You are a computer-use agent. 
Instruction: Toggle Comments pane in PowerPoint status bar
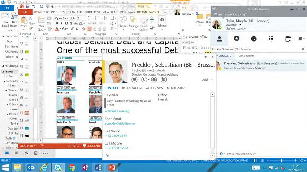(92, 146)
